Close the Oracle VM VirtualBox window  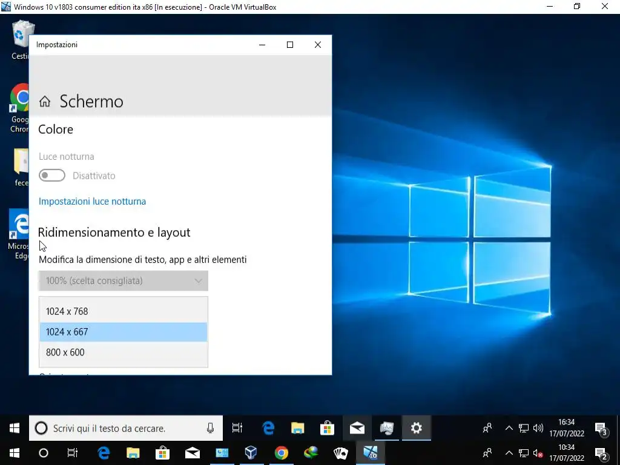pos(605,7)
